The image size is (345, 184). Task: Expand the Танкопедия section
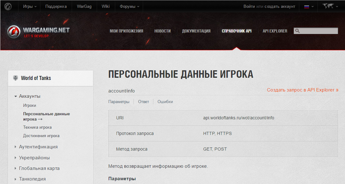[x=30, y=179]
